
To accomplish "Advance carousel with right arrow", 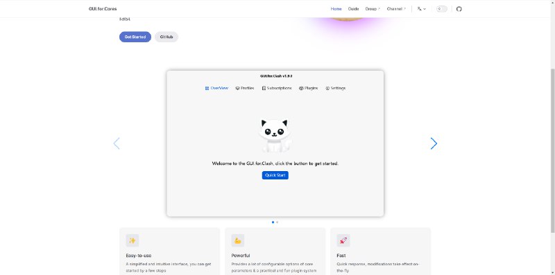I will point(434,143).
